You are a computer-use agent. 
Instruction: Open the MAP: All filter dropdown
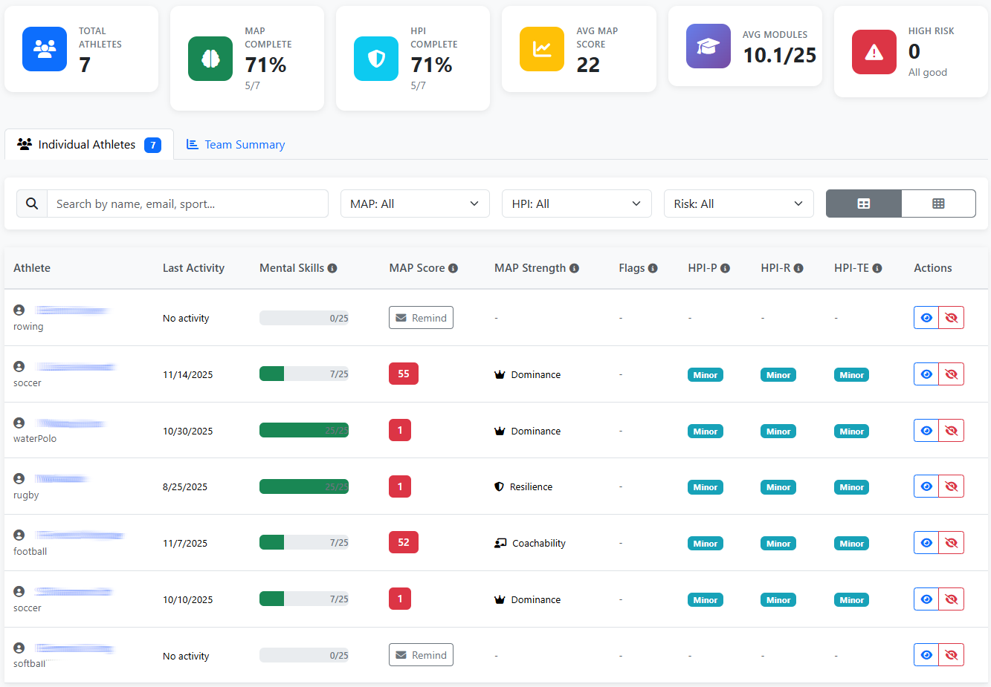[415, 203]
